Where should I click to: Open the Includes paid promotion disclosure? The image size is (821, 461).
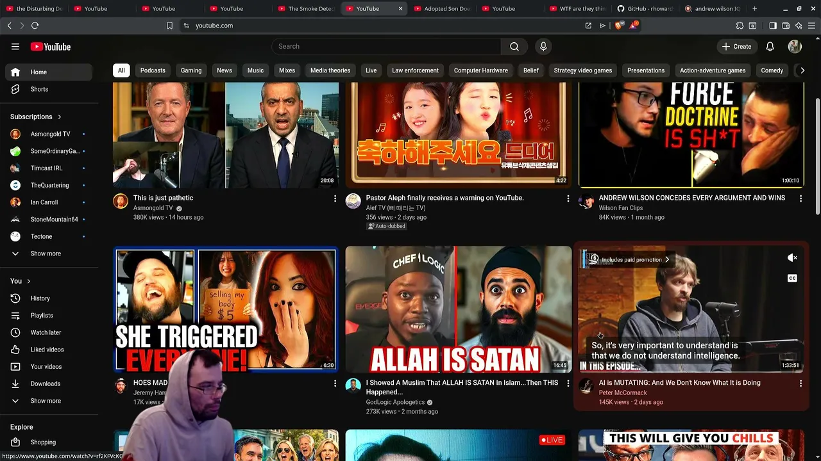631,259
